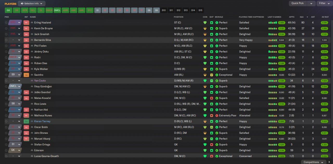Click the condition heart icon for Jack Grealish
Screen dimensions: 333x164
pos(205,34)
